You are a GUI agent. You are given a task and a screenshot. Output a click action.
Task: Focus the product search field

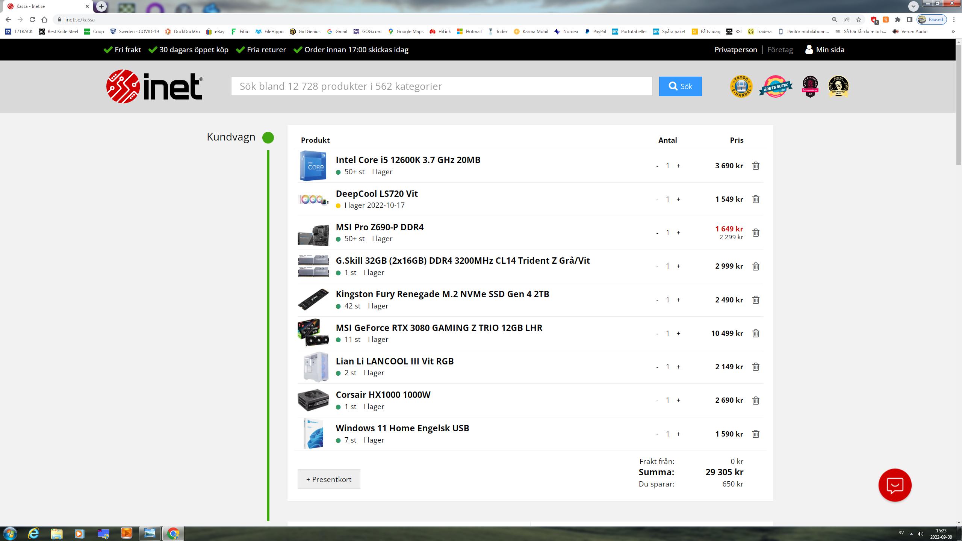(x=442, y=86)
